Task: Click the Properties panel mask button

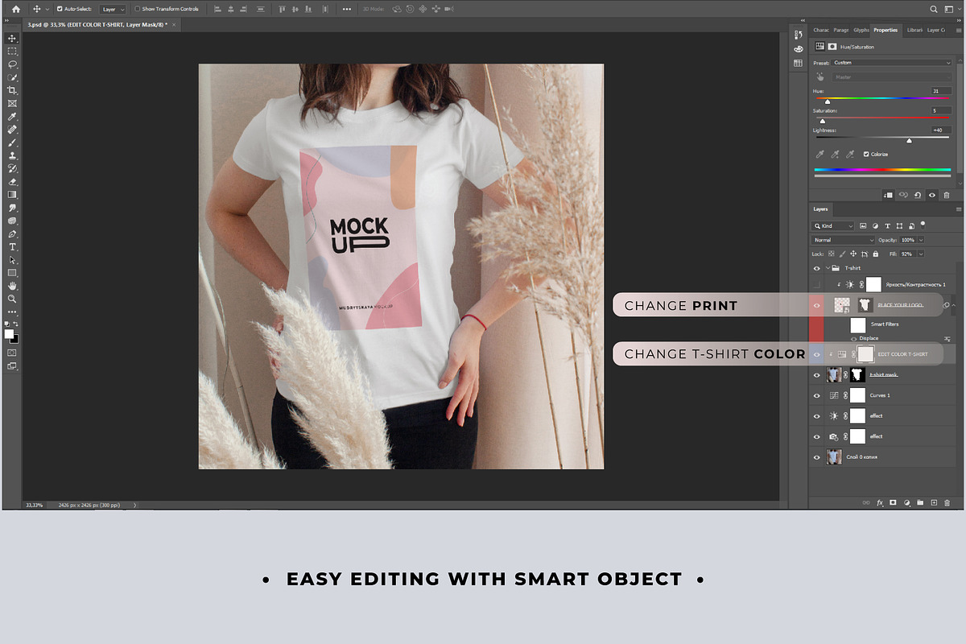Action: [x=832, y=47]
